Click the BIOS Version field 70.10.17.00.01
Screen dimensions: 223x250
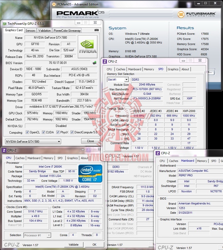(58, 63)
